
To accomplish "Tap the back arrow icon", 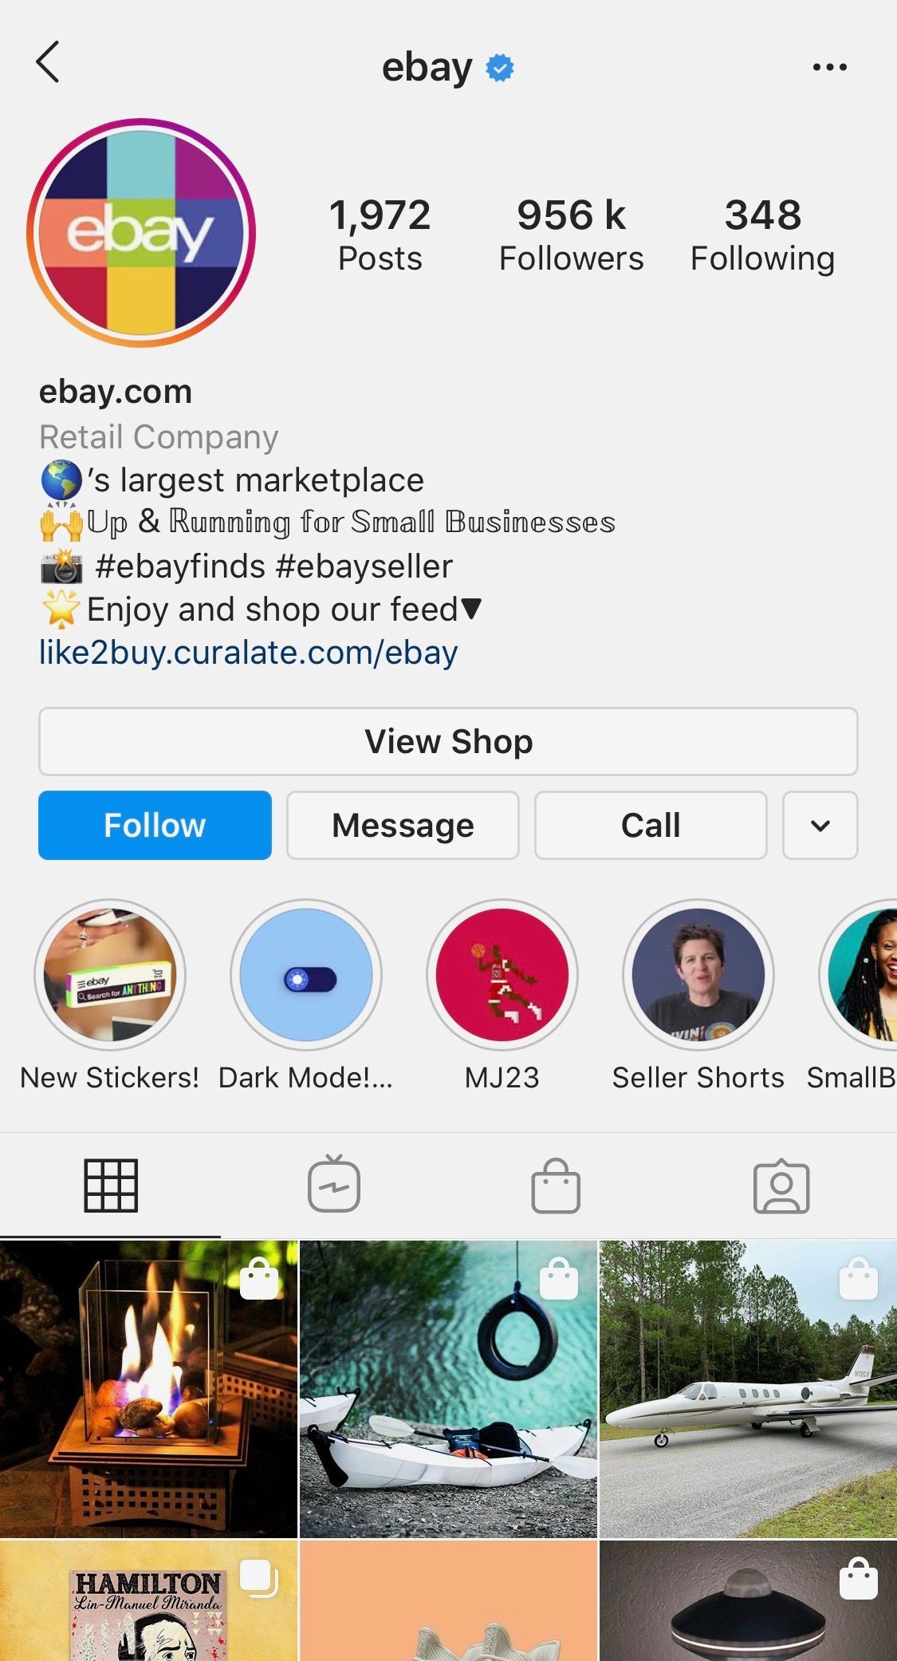I will (x=48, y=62).
